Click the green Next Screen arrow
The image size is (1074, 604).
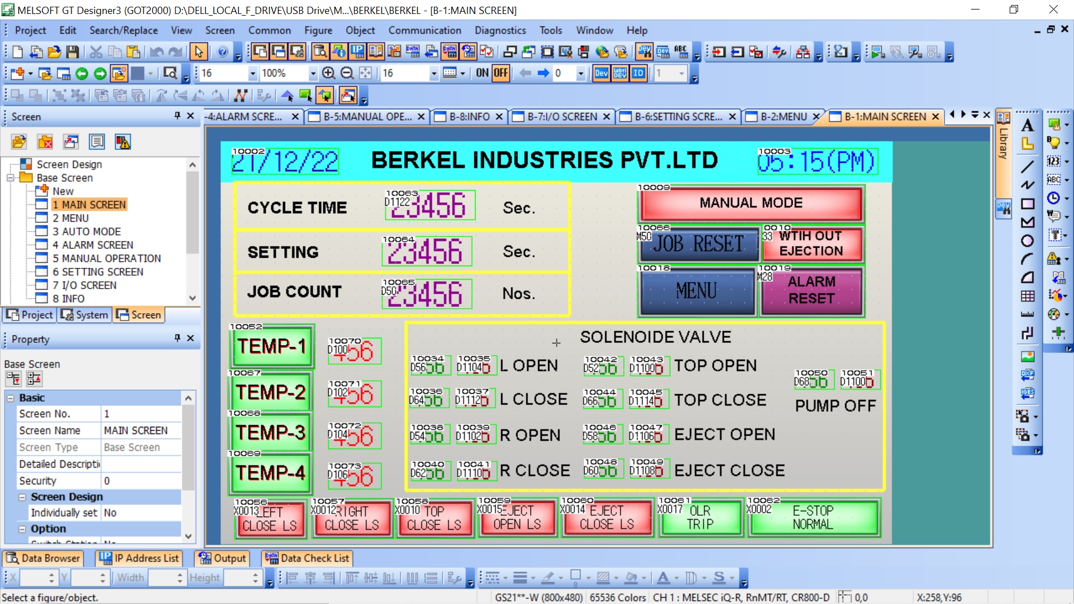click(x=100, y=73)
